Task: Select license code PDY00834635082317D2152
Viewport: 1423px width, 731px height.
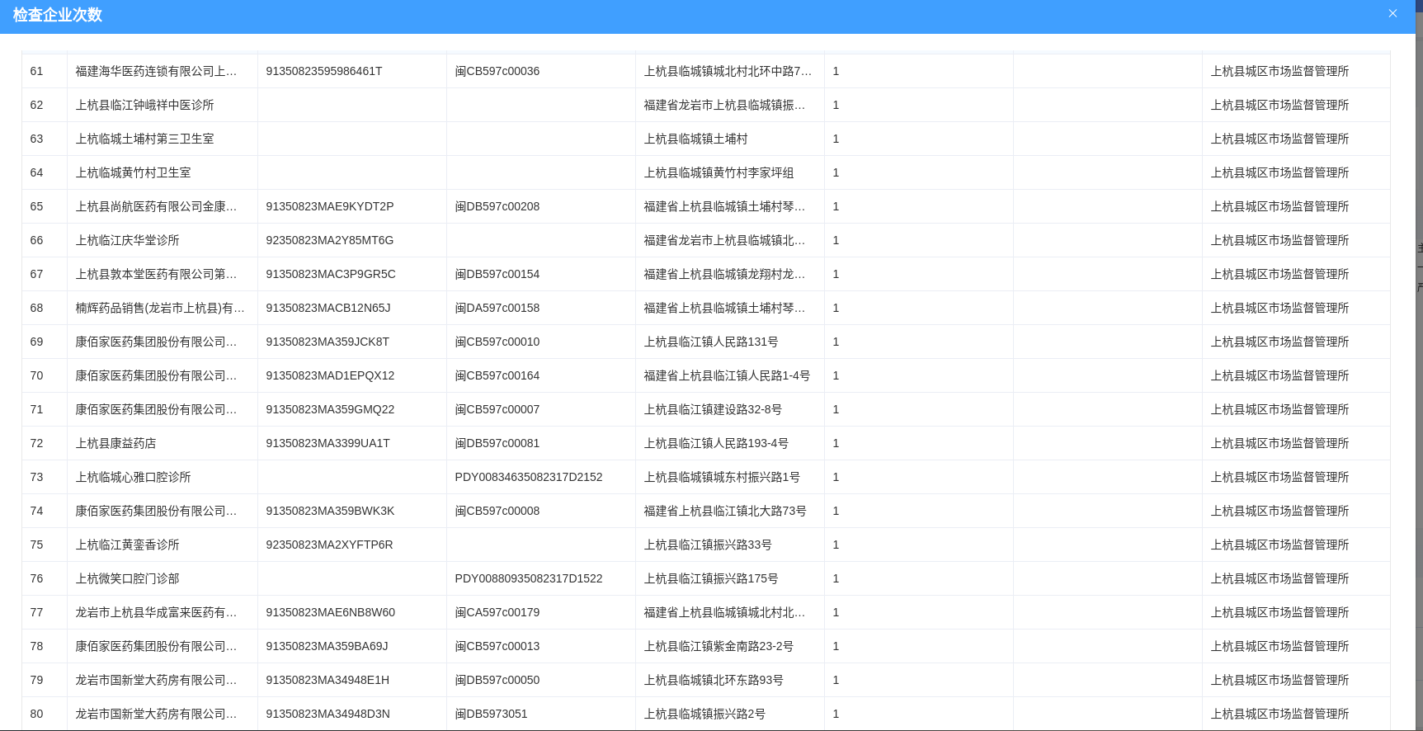Action: point(529,478)
